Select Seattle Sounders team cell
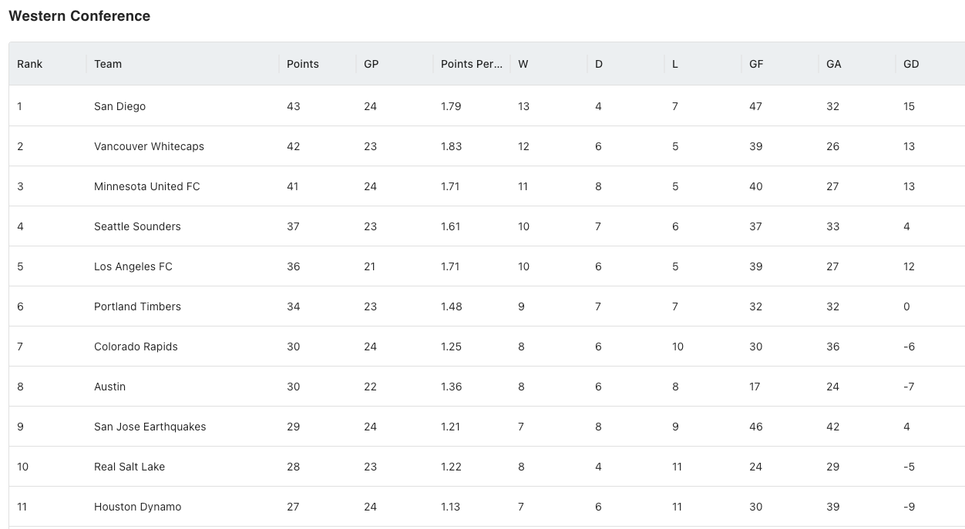 coord(137,226)
